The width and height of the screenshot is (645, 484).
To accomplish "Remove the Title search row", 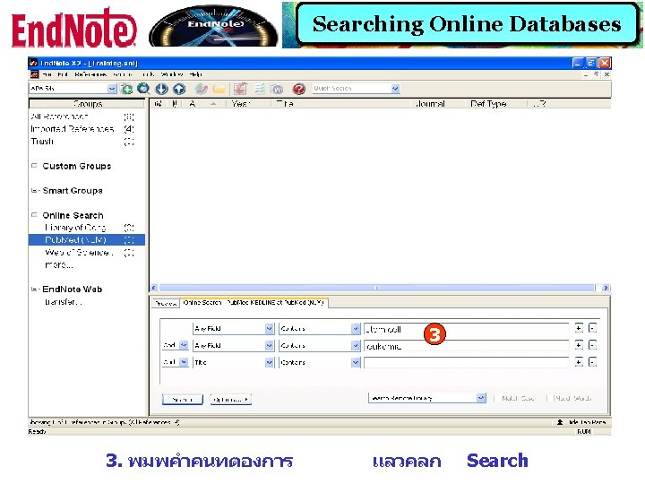I will pos(592,362).
